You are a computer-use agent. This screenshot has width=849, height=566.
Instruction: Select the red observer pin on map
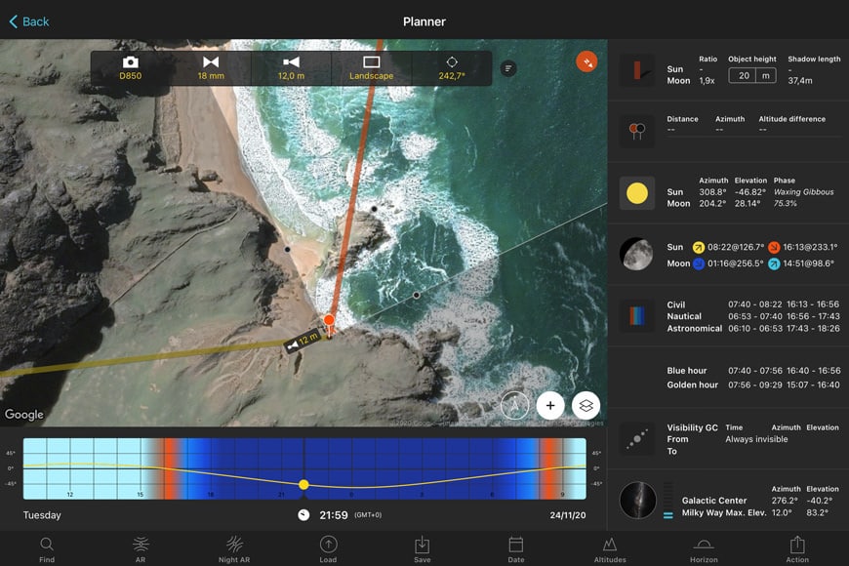pos(329,320)
